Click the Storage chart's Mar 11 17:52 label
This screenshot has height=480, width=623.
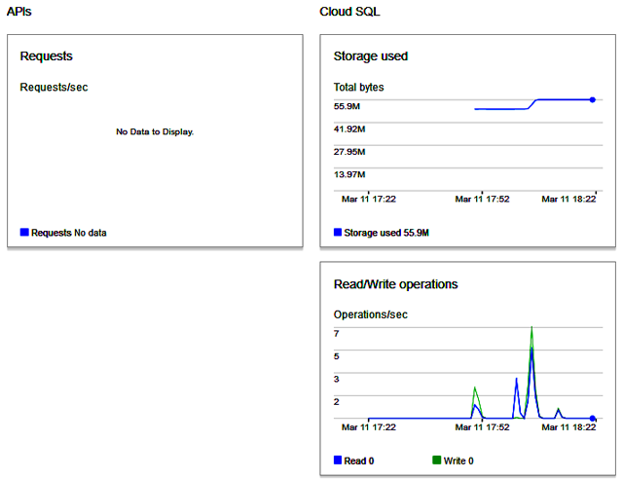pyautogui.click(x=482, y=199)
